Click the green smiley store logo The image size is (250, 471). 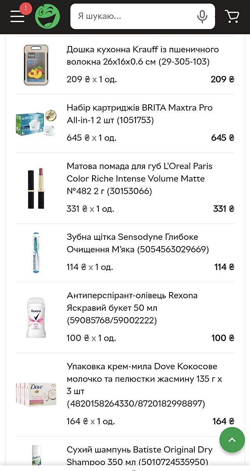pyautogui.click(x=47, y=16)
